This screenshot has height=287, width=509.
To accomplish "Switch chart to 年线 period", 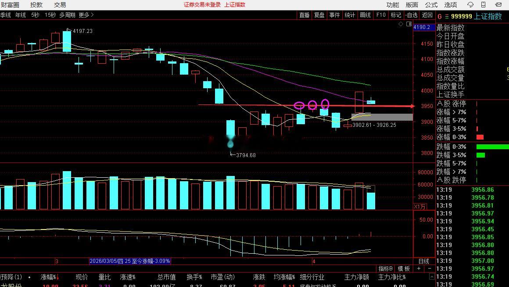I will (x=21, y=15).
